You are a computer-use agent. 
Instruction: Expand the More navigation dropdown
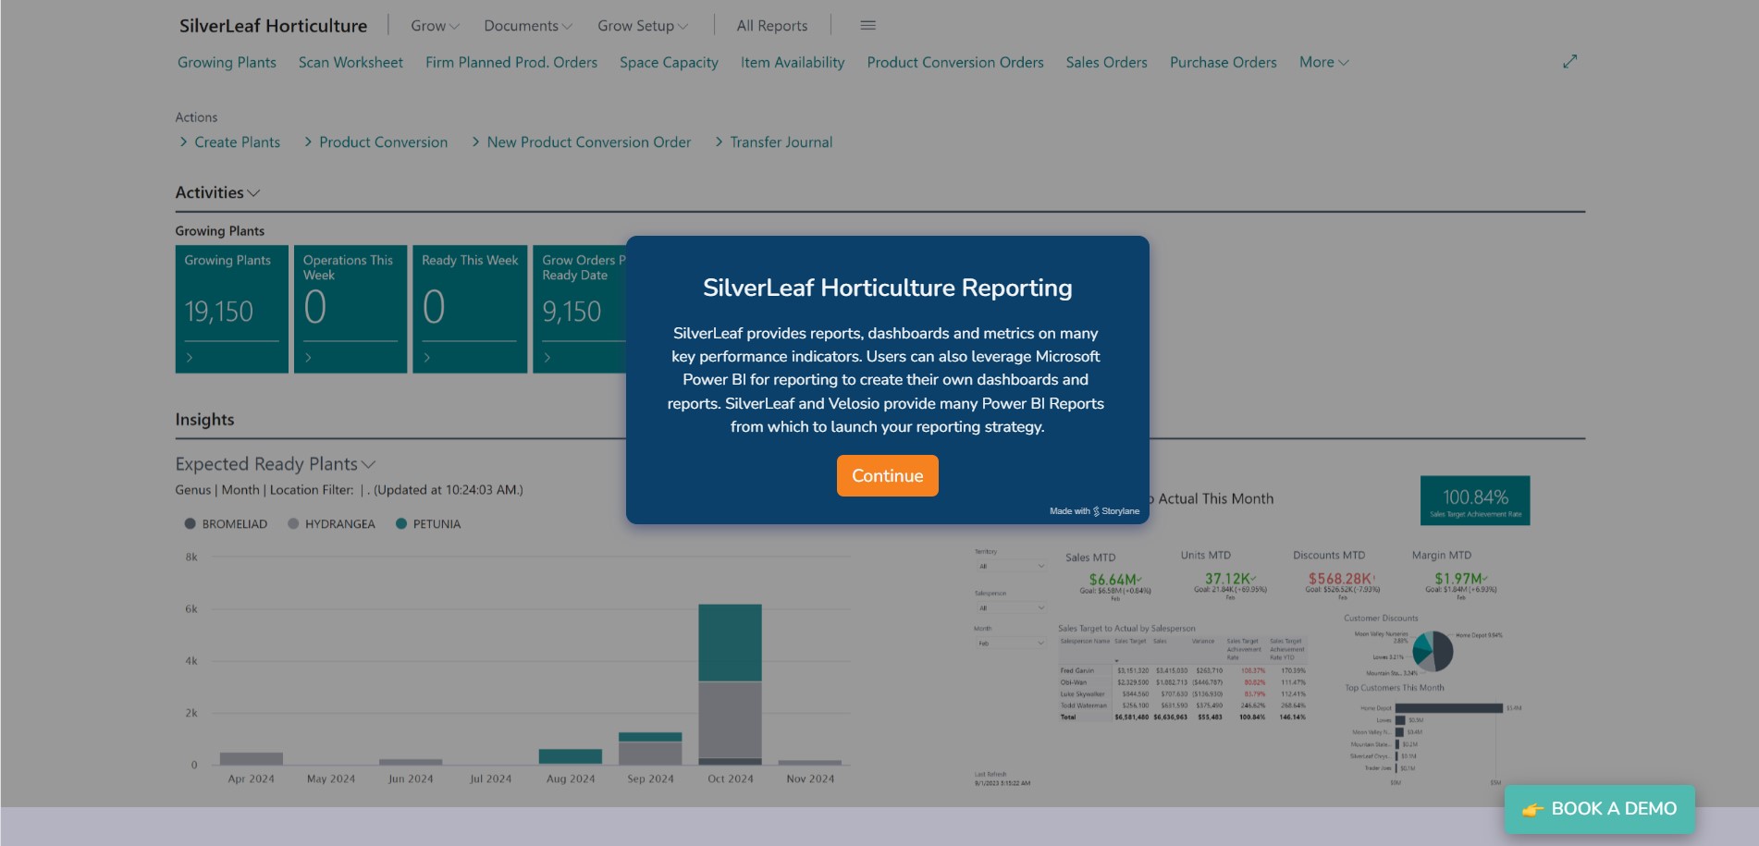1323,62
